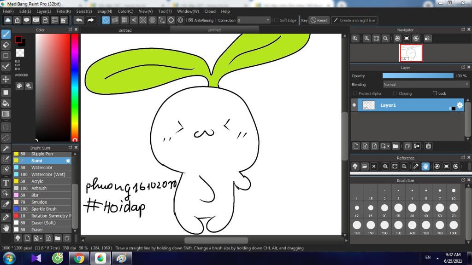Delete layer with trash icon
The width and height of the screenshot is (472, 265).
point(428,146)
